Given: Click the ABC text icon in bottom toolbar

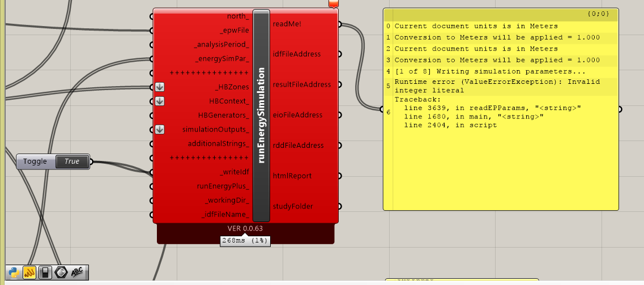Looking at the screenshot, I should click(x=77, y=273).
